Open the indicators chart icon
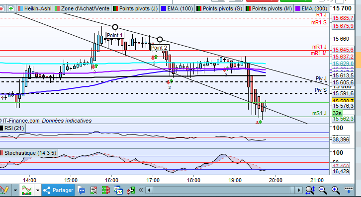Viewport: 361px width, 197px height. [x=26, y=190]
